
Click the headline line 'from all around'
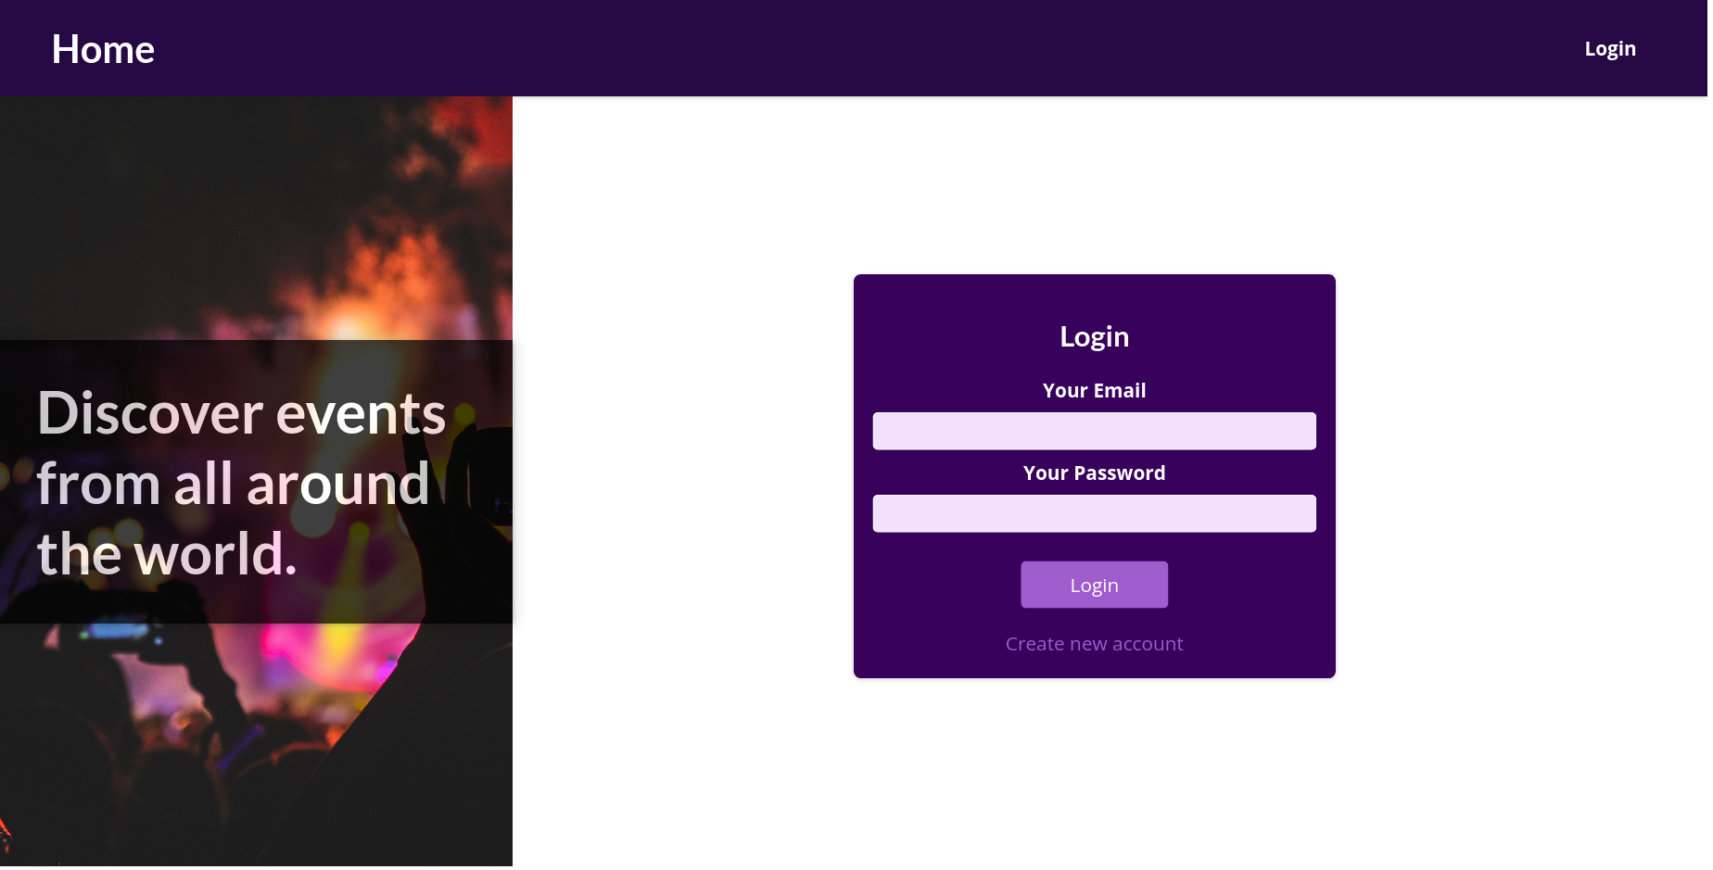[233, 484]
